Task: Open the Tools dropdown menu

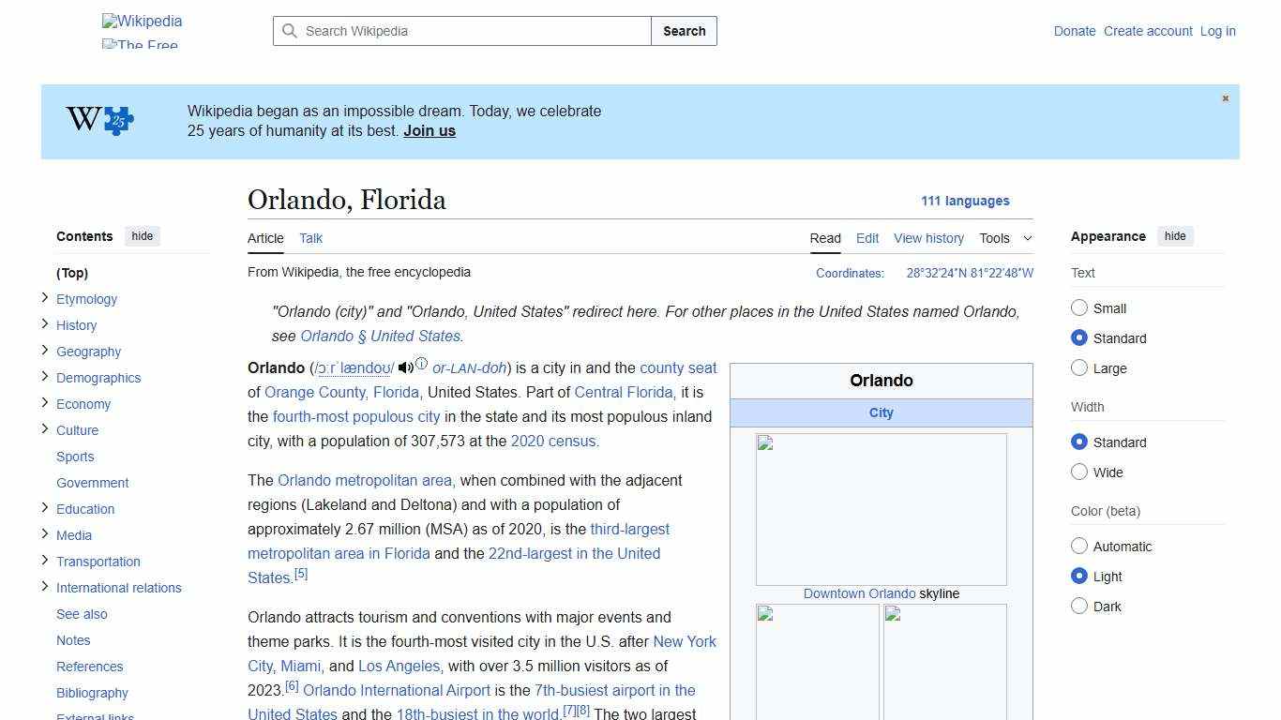Action: (x=1004, y=238)
